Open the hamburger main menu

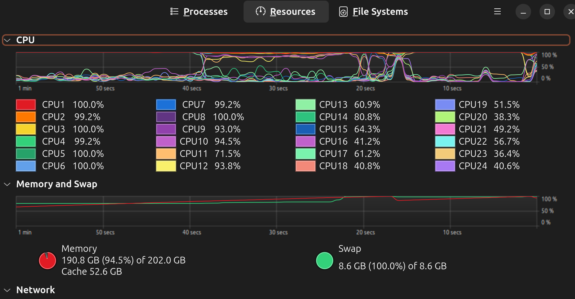[x=497, y=12]
